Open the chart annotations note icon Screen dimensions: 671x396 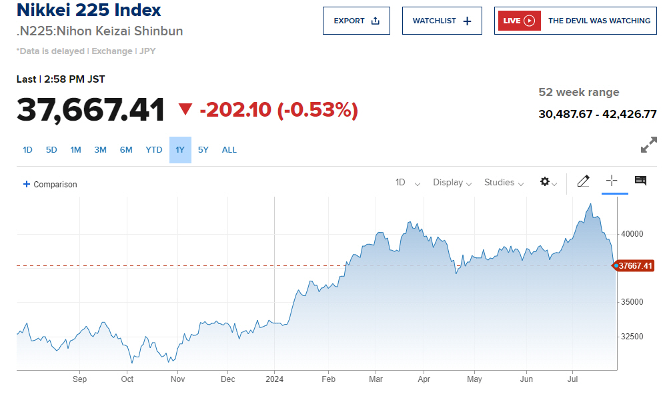(640, 181)
